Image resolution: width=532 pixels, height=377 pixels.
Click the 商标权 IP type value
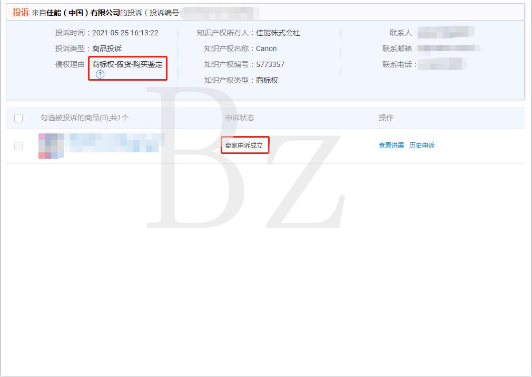click(x=268, y=80)
